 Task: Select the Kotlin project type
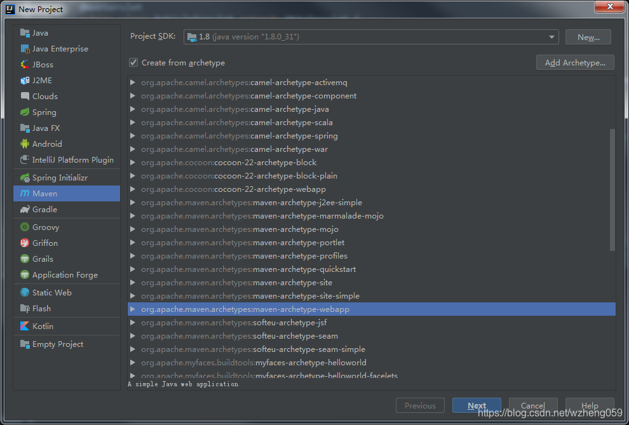click(67, 327)
